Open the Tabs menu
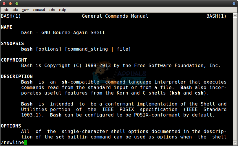Viewport: 238px width, 146px height. (x=52, y=10)
